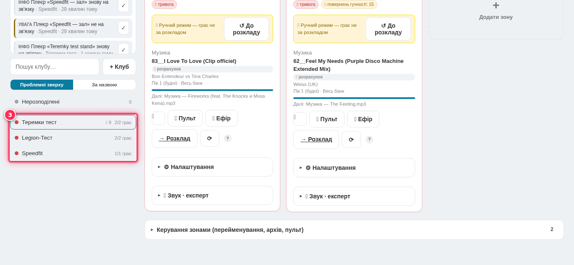Open the Розклад link in the second zone
This screenshot has height=265, width=574.
(316, 140)
